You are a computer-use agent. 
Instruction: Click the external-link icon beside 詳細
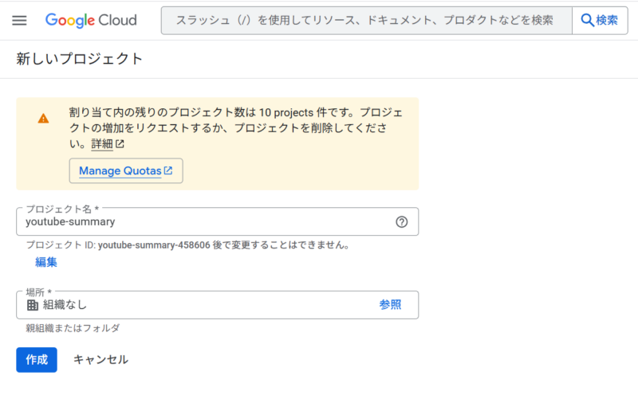point(120,144)
